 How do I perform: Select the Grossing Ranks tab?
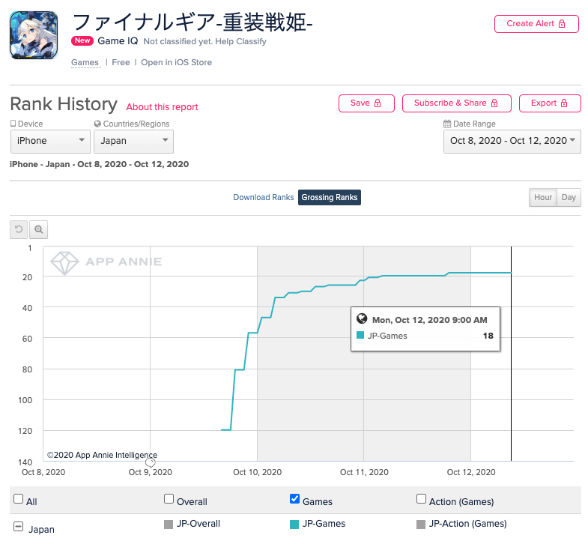330,197
